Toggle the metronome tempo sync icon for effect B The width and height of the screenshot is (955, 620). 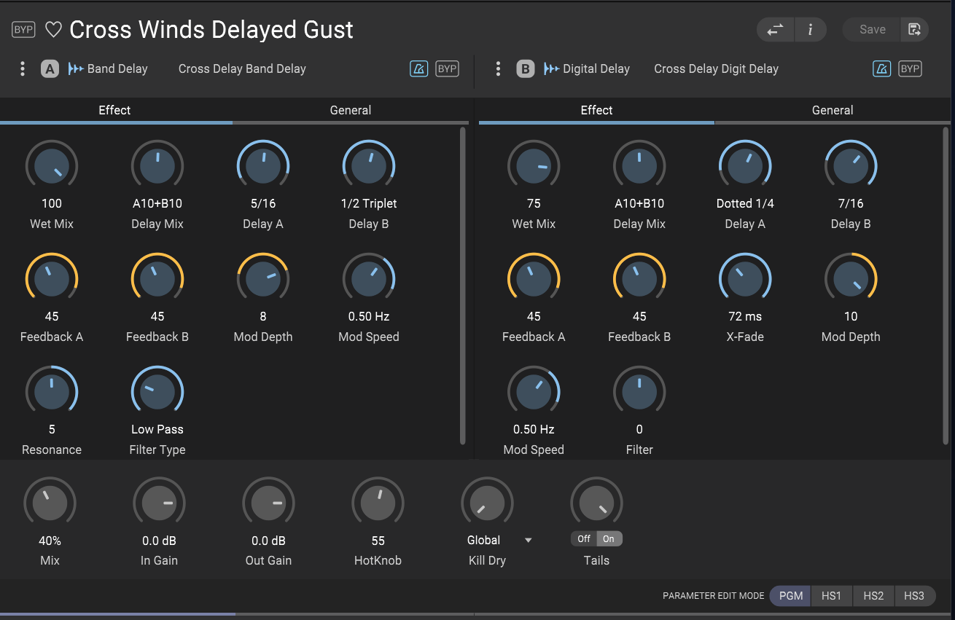pos(882,69)
